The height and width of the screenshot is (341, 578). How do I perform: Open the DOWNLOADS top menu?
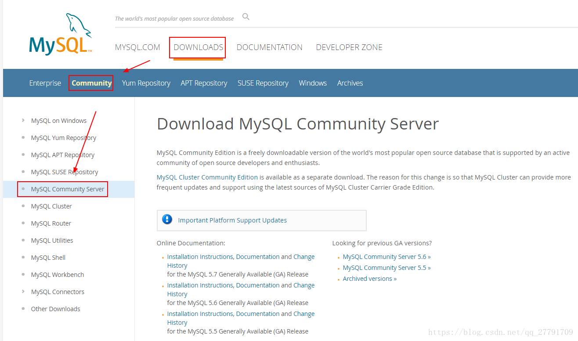199,47
